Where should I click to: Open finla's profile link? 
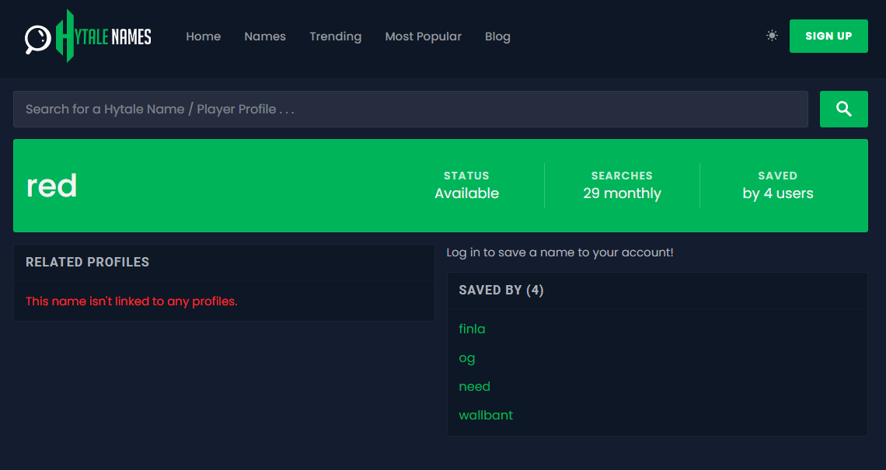pyautogui.click(x=472, y=329)
